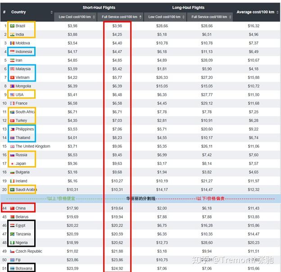Click the Russia flag icon
Screen dimensions: 281x272
[12, 155]
